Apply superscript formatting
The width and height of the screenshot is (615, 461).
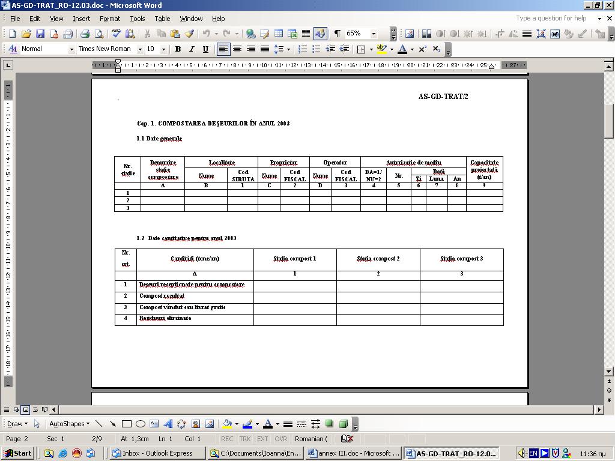(422, 49)
